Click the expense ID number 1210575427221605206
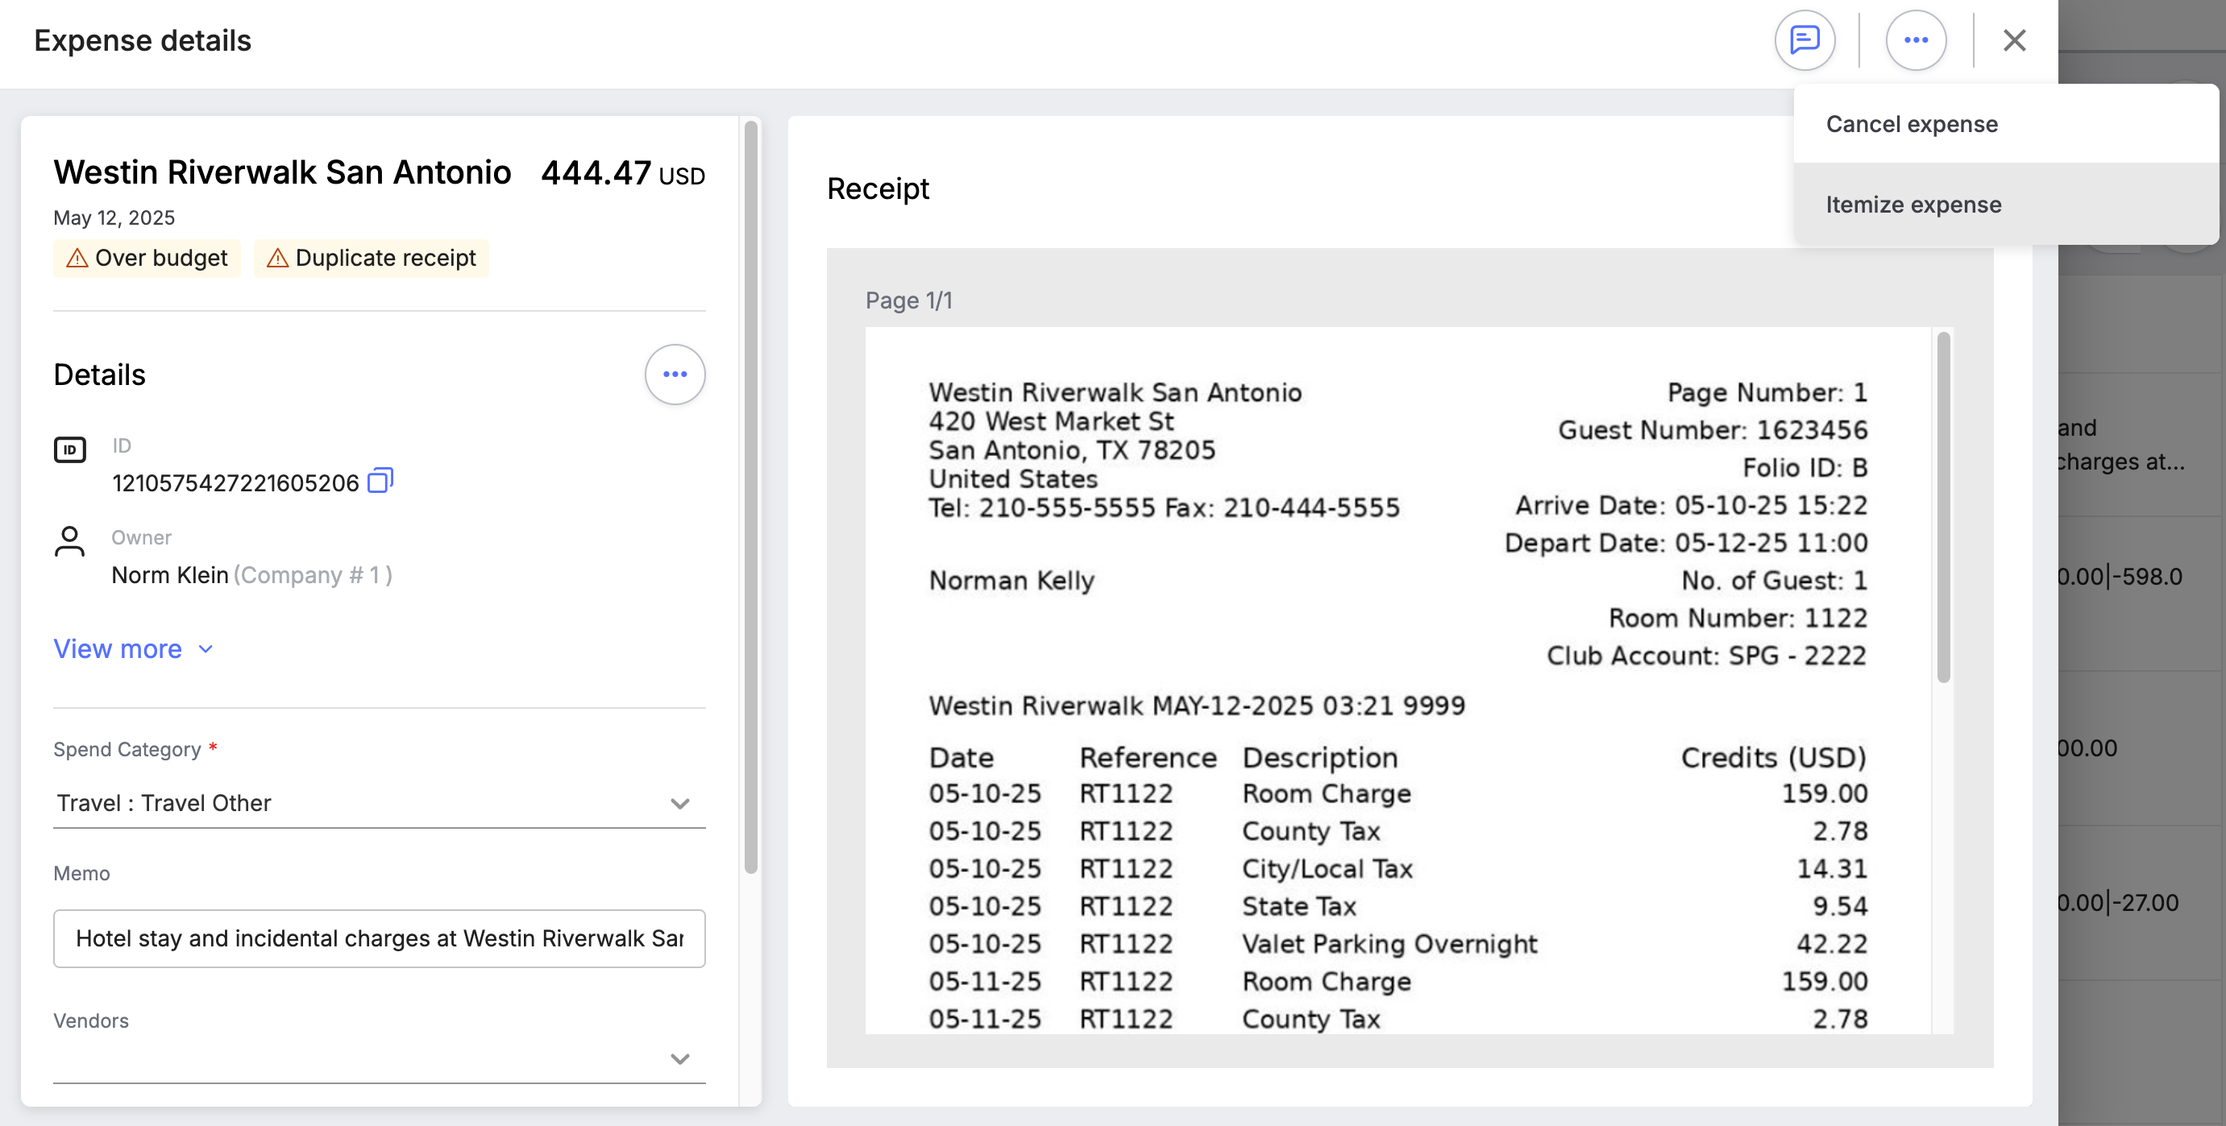 click(235, 482)
